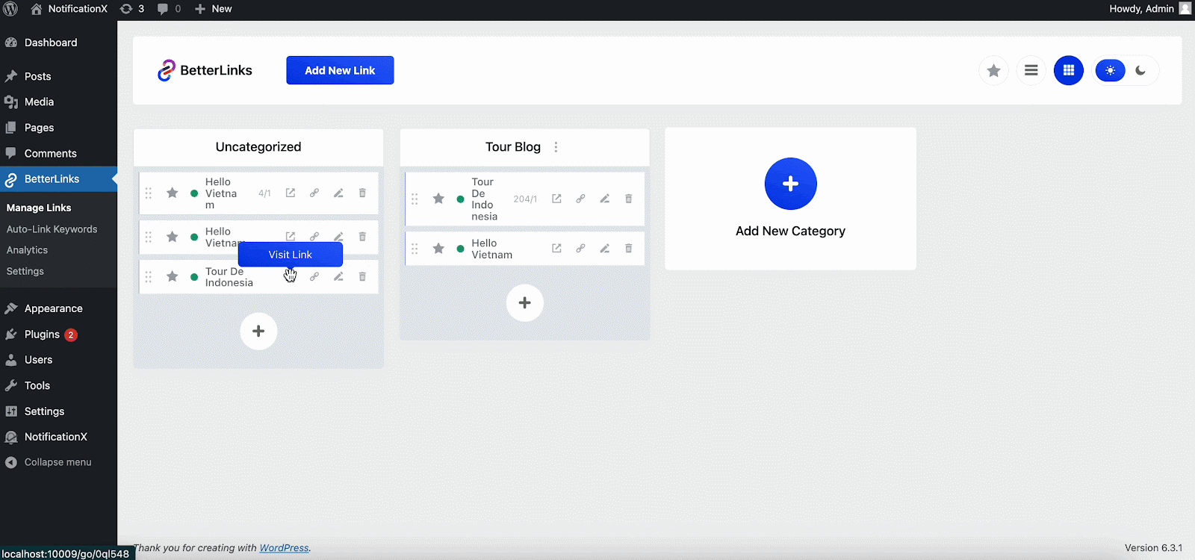Delete the Hello Vietnam link in Tour Blog
The height and width of the screenshot is (560, 1195).
pos(629,249)
